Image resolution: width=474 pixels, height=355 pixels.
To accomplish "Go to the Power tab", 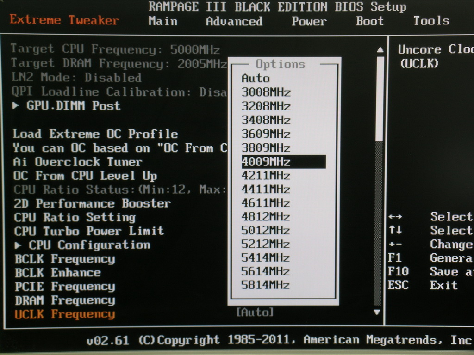I will (309, 21).
